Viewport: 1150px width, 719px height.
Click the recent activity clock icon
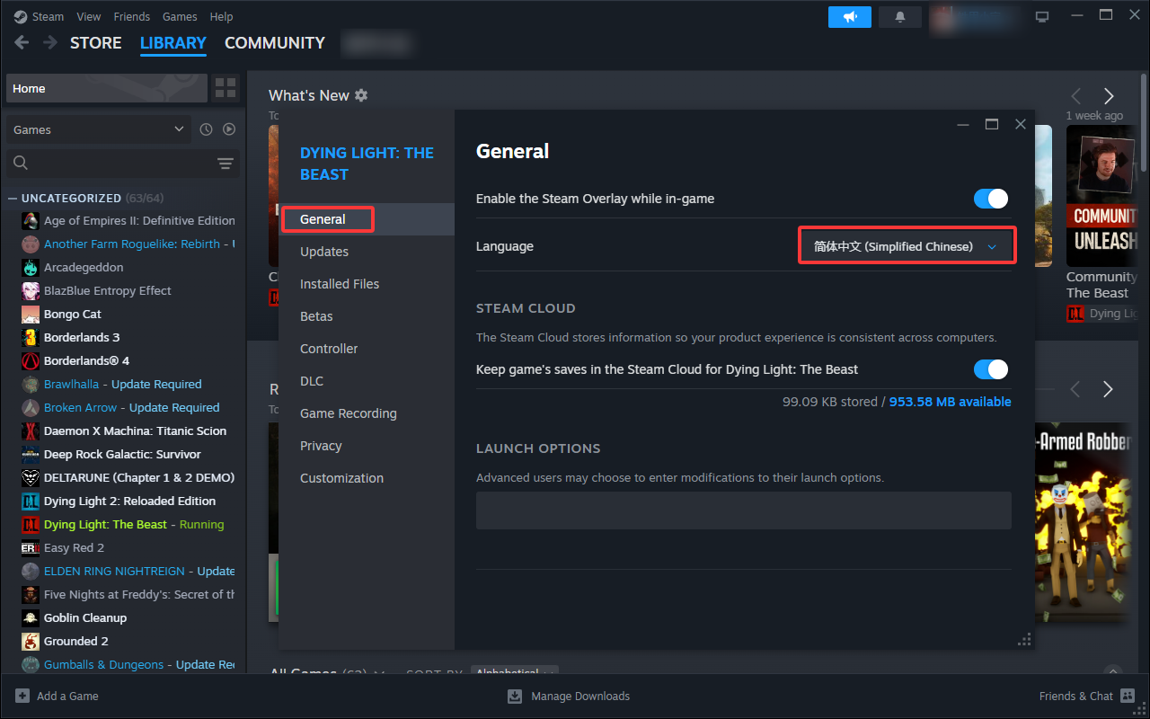coord(206,129)
